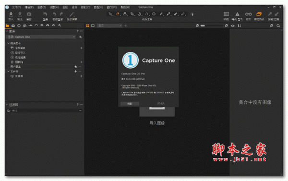This screenshot has width=288, height=181.
Task: Select the Erase mask tool
Action: 183,14
